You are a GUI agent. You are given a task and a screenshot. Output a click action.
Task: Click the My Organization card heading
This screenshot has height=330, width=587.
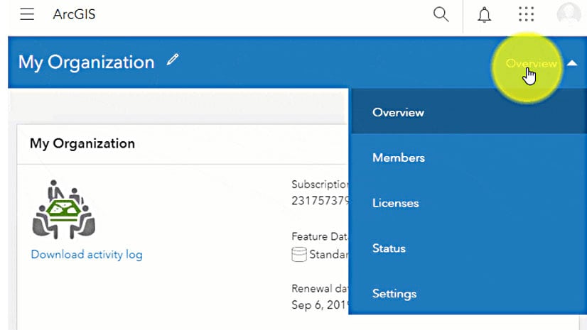coord(82,143)
